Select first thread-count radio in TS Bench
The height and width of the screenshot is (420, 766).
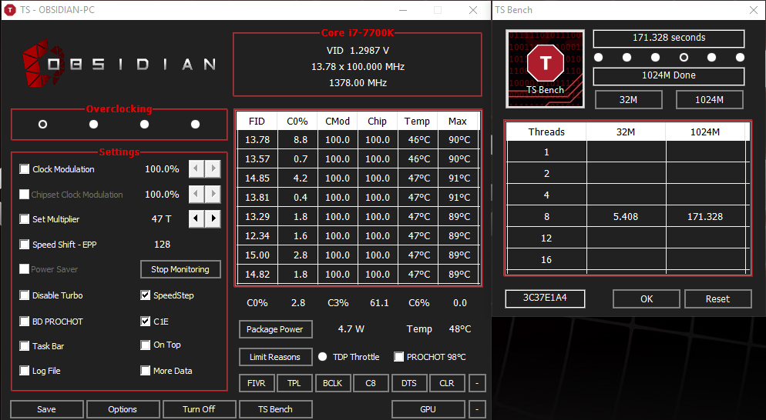pyautogui.click(x=599, y=58)
